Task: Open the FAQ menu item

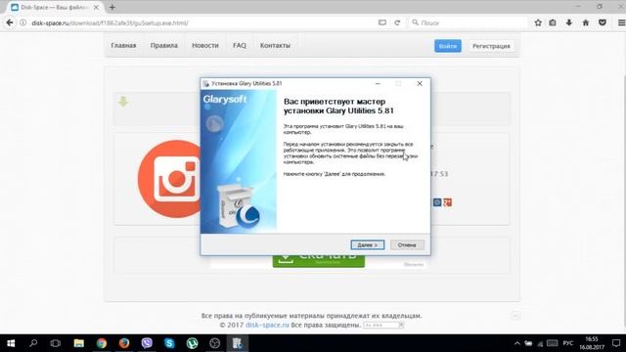Action: tap(240, 46)
